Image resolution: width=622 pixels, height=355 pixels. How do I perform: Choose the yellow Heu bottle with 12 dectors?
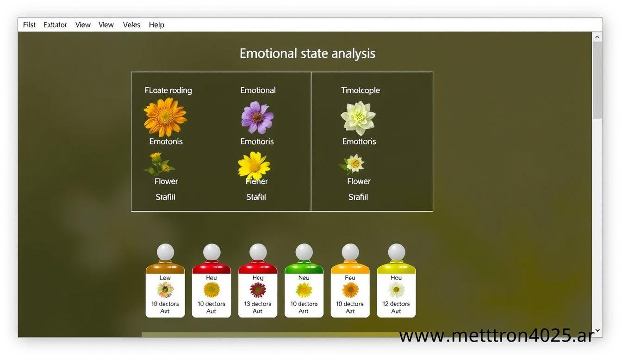click(396, 281)
